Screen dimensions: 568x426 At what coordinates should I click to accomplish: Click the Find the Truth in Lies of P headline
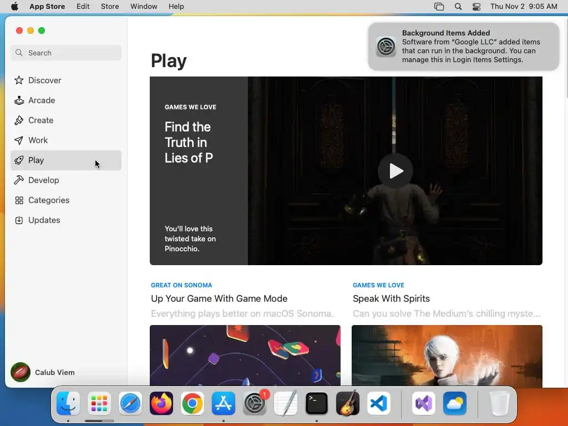pyautogui.click(x=189, y=143)
